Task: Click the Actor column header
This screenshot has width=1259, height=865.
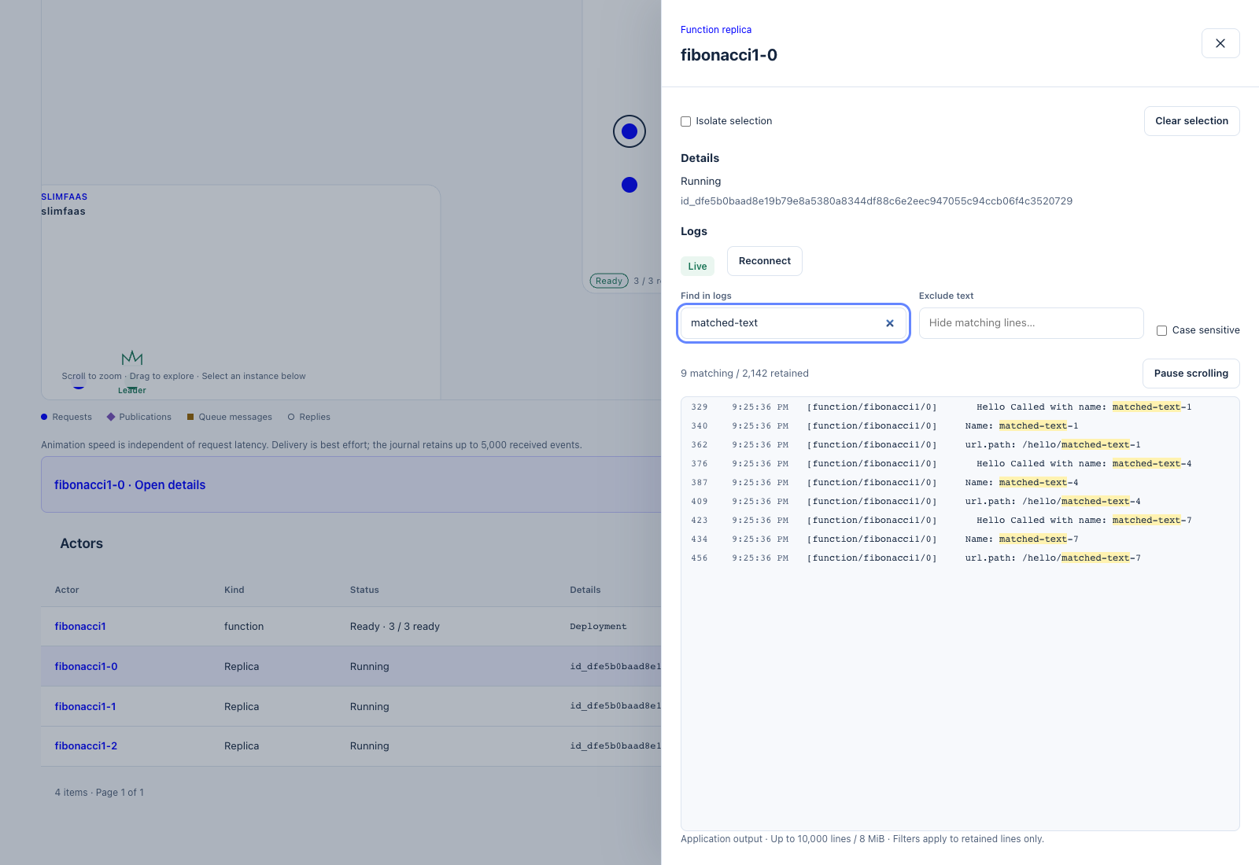Action: [x=67, y=590]
